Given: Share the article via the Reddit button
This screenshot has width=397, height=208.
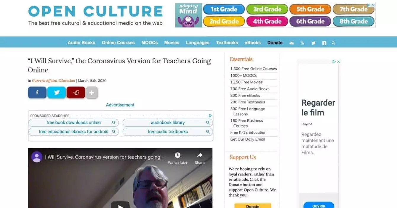Looking at the screenshot, I should tap(76, 92).
